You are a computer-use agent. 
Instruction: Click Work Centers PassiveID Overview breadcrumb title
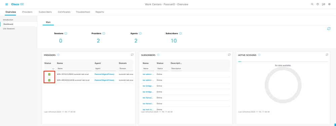coord(166,4)
